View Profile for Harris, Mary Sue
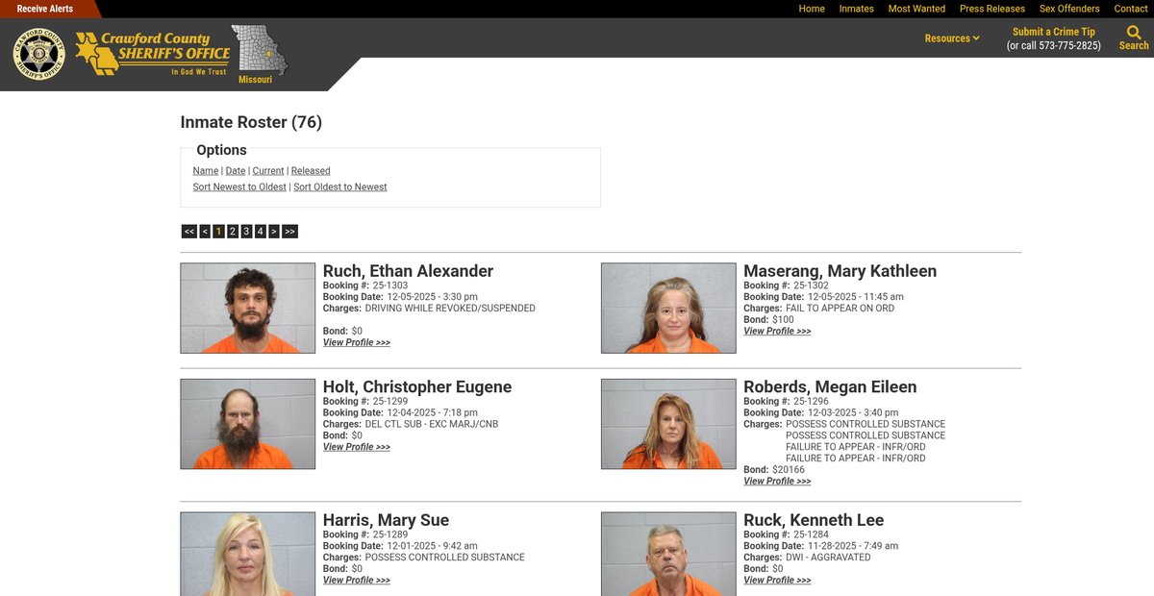Screen dimensions: 1154x596 pyautogui.click(x=357, y=581)
